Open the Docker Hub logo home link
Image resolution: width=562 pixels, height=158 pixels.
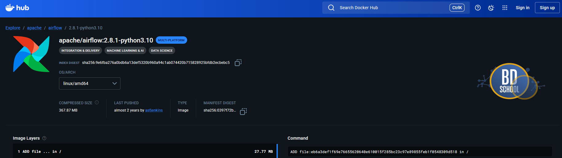(17, 8)
